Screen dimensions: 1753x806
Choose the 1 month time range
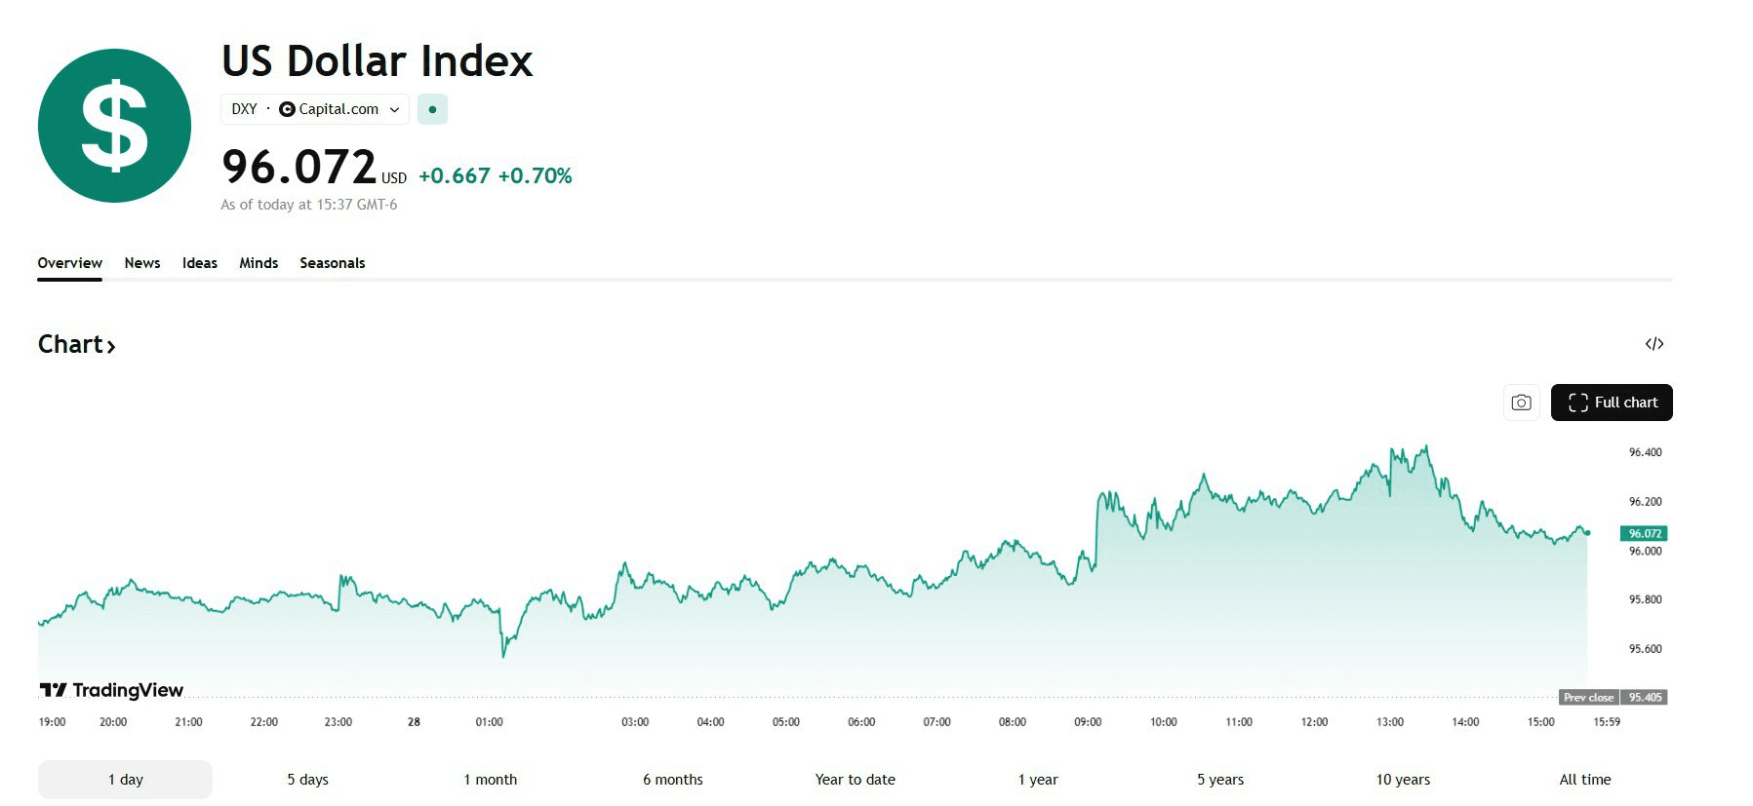coord(490,780)
